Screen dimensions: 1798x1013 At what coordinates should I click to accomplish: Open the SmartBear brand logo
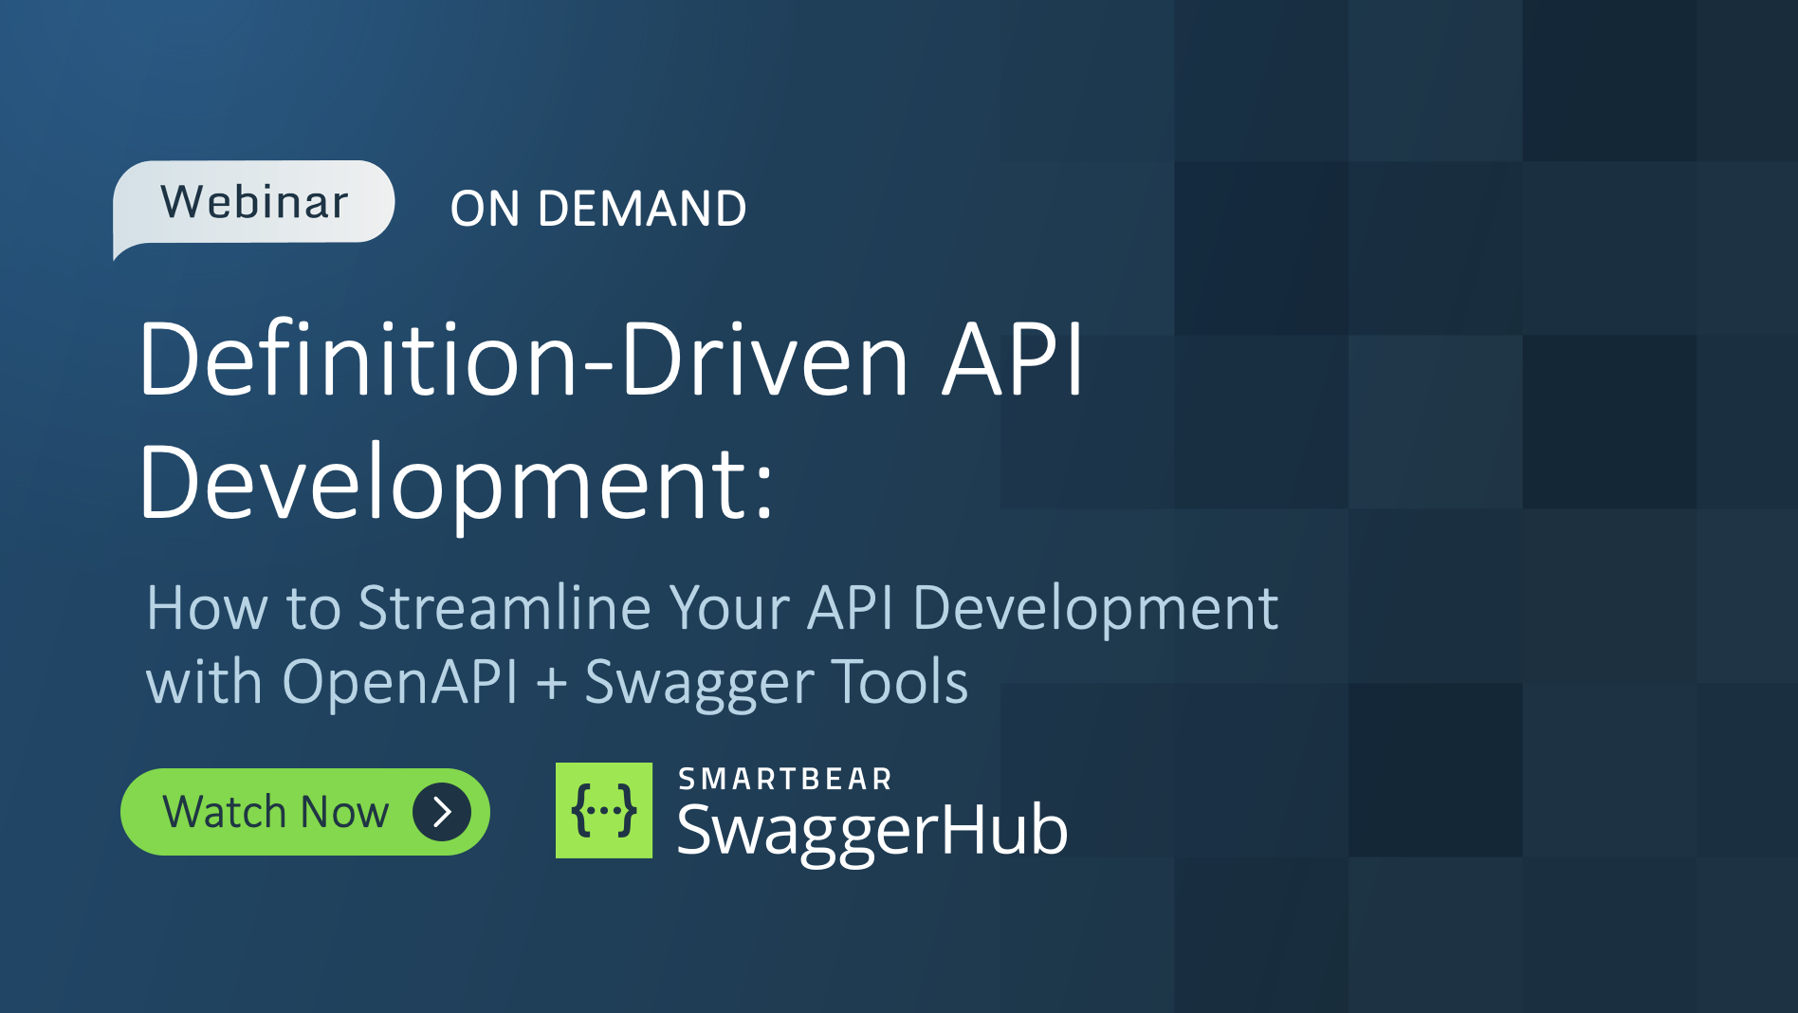pyautogui.click(x=783, y=779)
